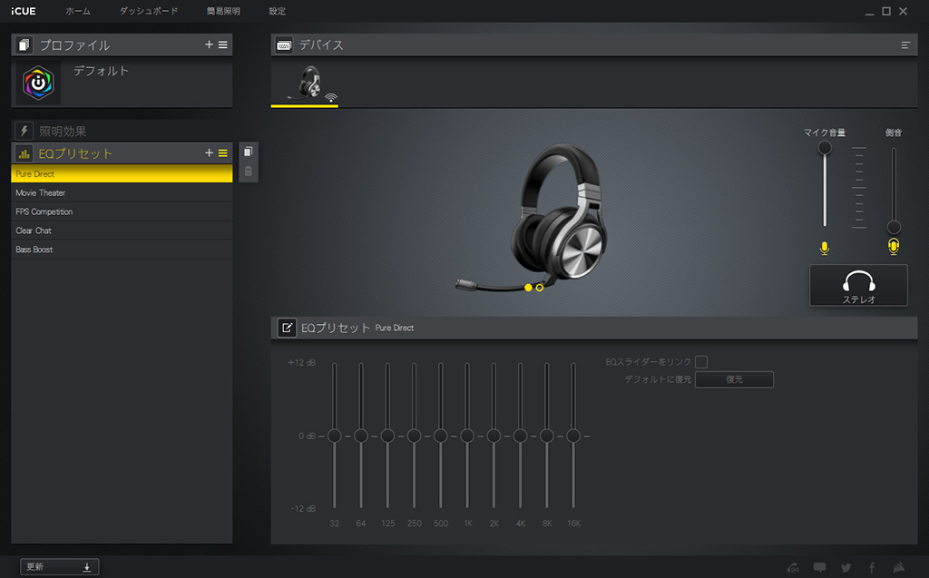Viewport: 929px width, 578px height.
Task: Enable the EQスライダーをリンク checkbox
Action: click(x=701, y=362)
